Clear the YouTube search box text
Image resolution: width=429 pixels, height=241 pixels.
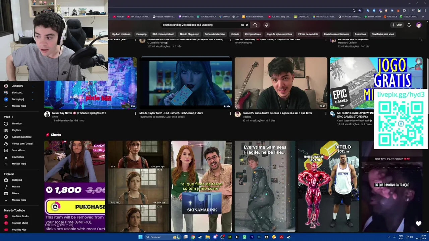coord(247,25)
